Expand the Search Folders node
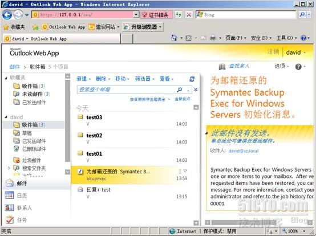This screenshot has width=316, height=236. 9,168
